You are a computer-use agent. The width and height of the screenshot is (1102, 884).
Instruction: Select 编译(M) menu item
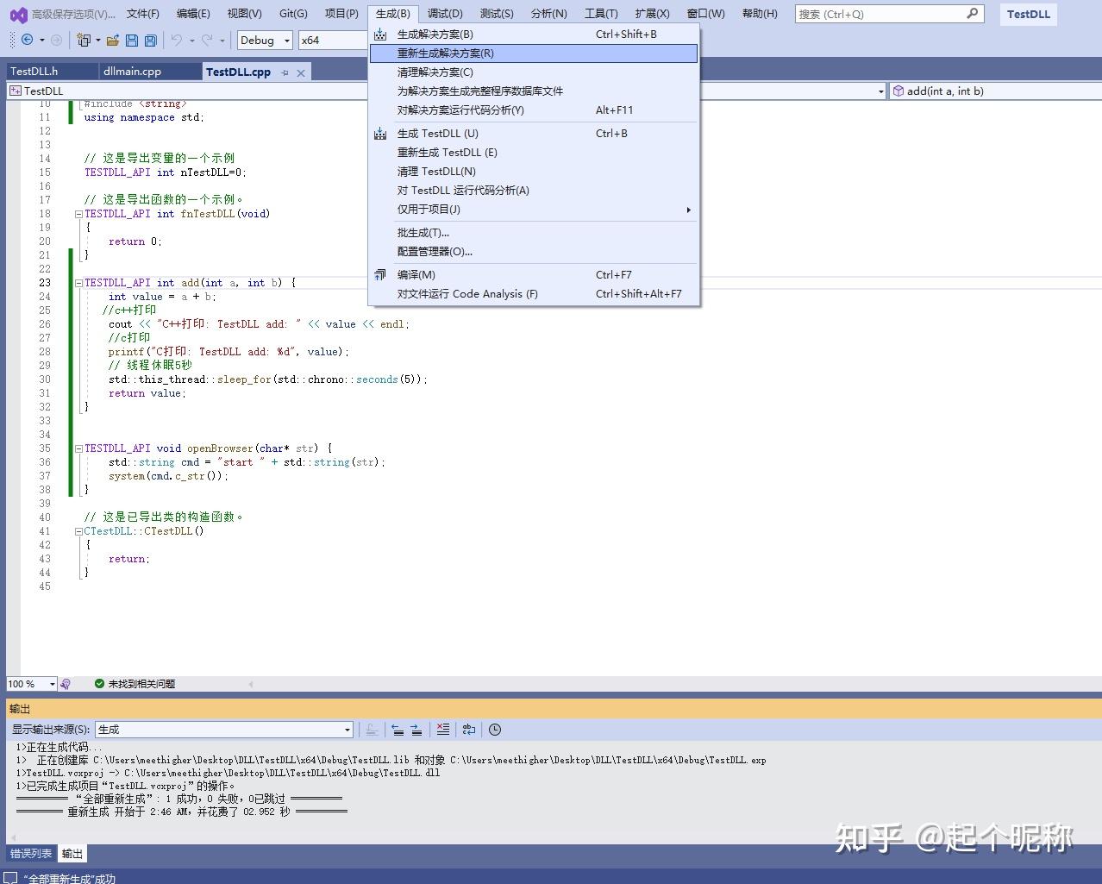pyautogui.click(x=534, y=275)
